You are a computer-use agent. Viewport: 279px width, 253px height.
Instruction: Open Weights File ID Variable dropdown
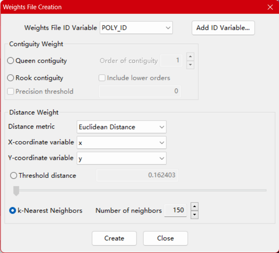click(136, 28)
